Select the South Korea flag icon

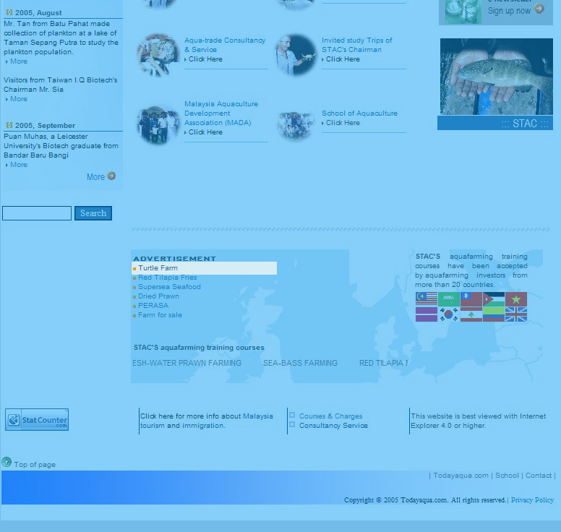[x=449, y=314]
